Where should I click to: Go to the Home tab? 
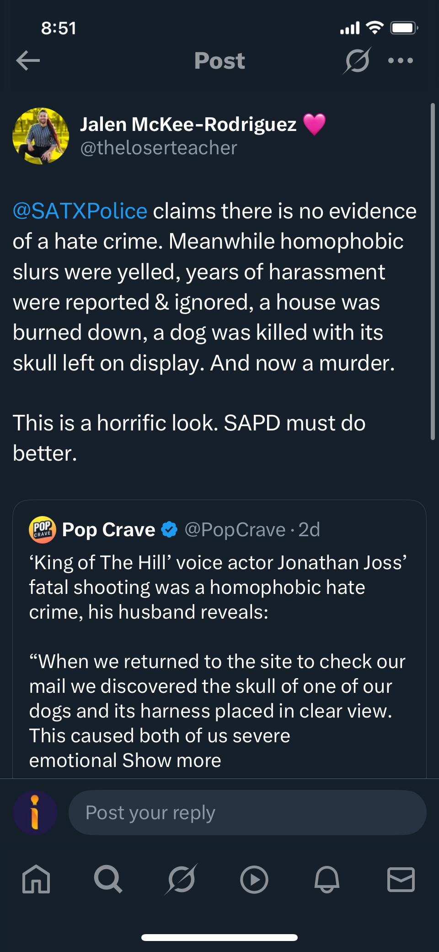(36, 879)
